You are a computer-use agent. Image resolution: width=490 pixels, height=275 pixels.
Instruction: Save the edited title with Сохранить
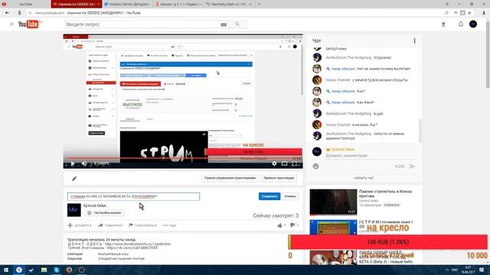269,196
